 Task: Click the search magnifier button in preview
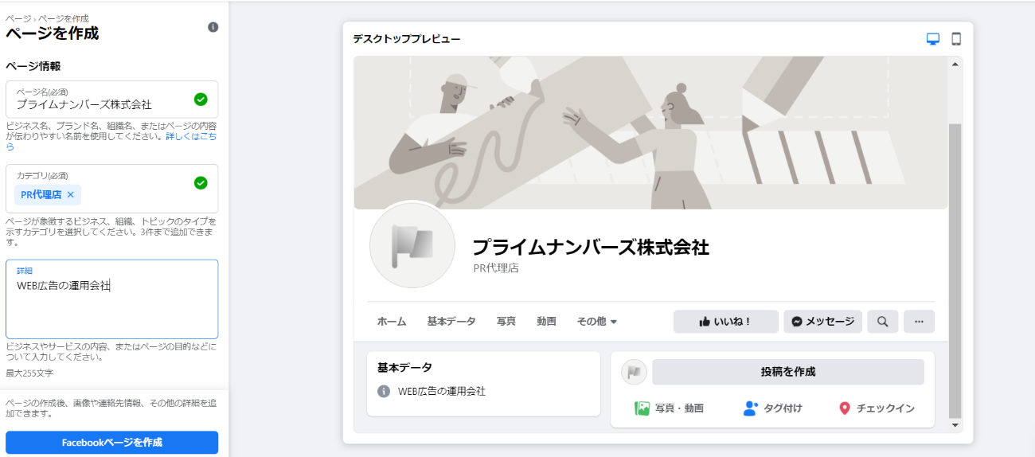pos(882,322)
